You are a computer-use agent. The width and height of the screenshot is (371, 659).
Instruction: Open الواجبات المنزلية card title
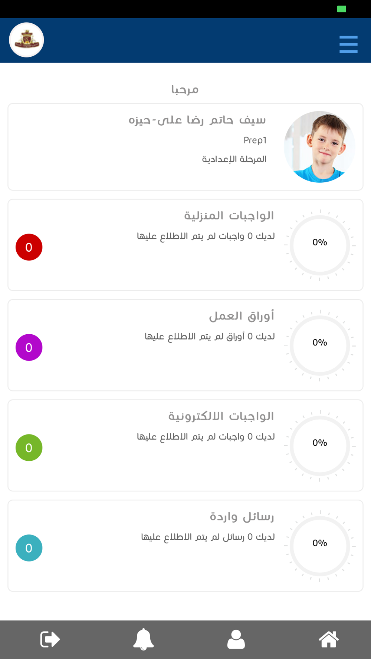229,215
